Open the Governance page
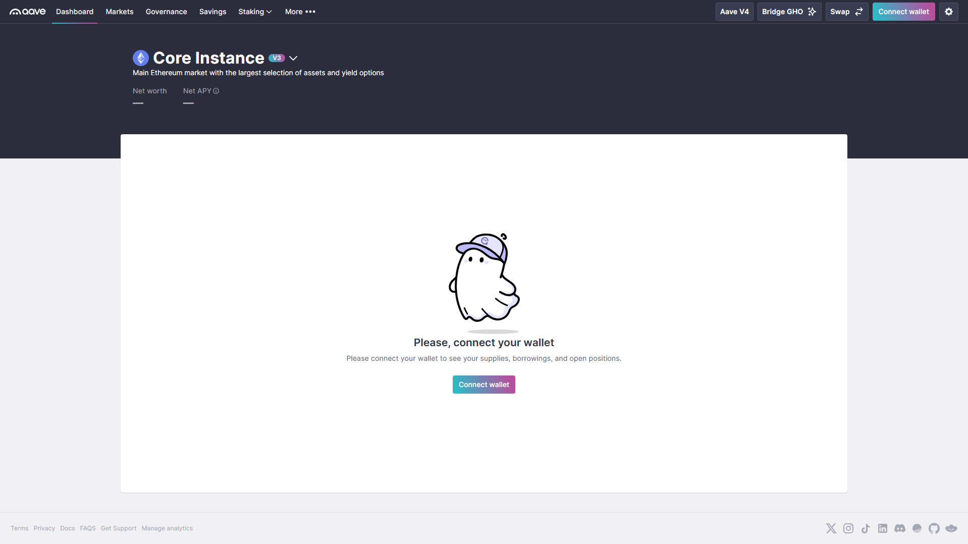The width and height of the screenshot is (968, 544). [x=167, y=12]
